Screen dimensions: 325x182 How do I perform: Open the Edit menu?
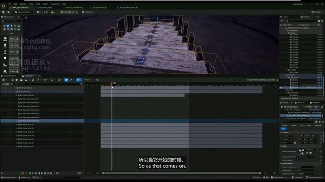point(16,4)
